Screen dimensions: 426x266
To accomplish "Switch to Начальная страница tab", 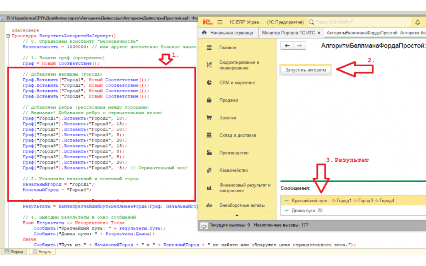I will 228,33.
